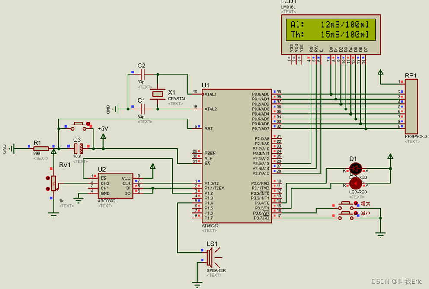Select the ground symbol beneath RV1
This screenshot has height=289, width=429.
tap(54, 215)
